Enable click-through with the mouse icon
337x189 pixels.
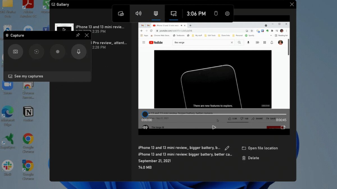coord(216,13)
